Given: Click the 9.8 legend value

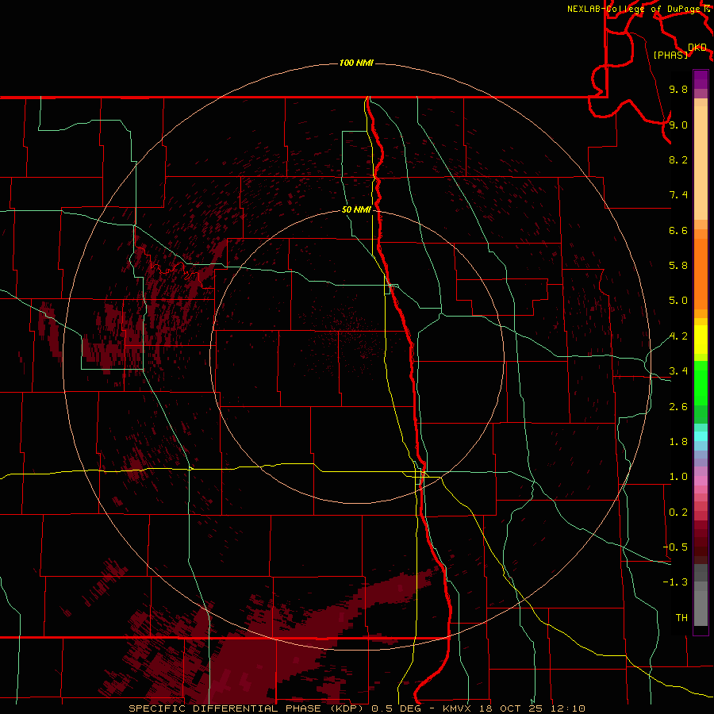Looking at the screenshot, I should (678, 89).
